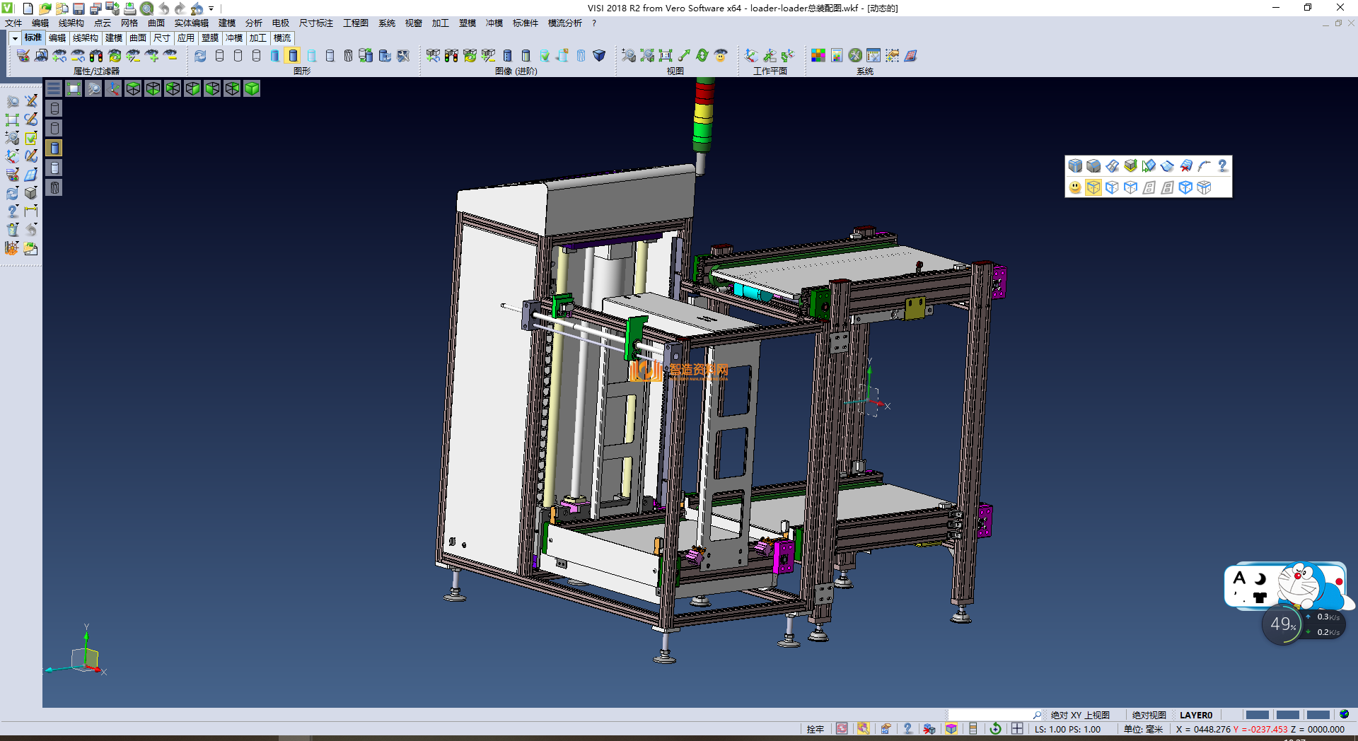Open the quick access toolbar customize arrow
The height and width of the screenshot is (741, 1358).
(211, 8)
